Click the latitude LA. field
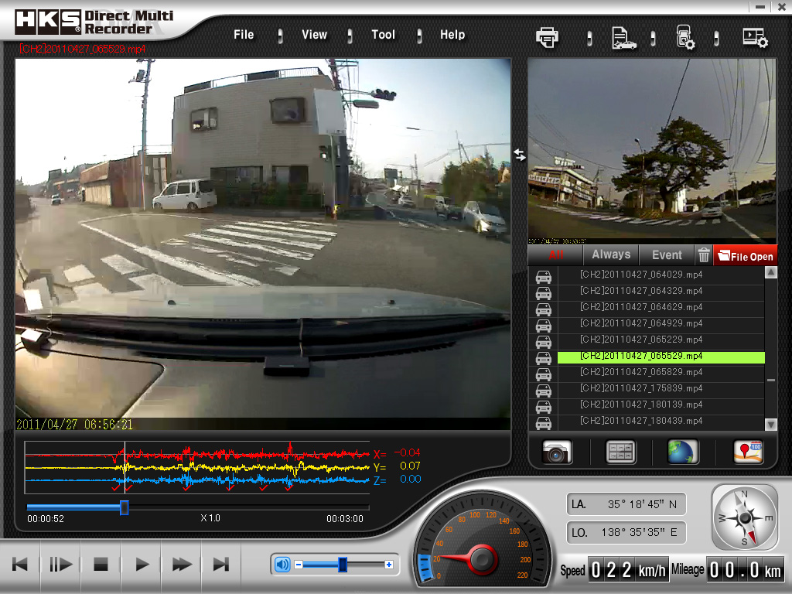This screenshot has height=594, width=792. point(626,504)
